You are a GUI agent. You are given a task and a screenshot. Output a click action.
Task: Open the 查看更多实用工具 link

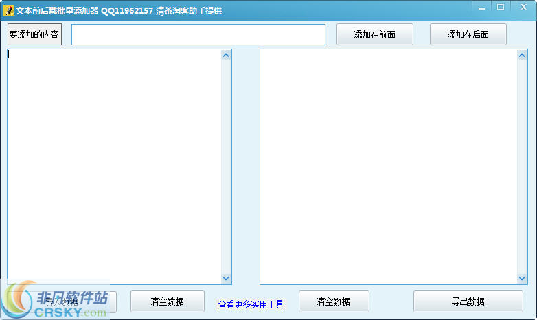coord(251,304)
